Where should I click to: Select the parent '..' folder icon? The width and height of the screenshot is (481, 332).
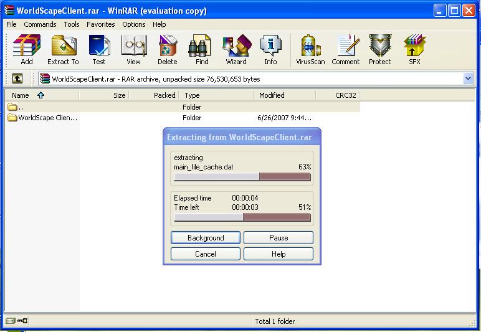pyautogui.click(x=12, y=107)
